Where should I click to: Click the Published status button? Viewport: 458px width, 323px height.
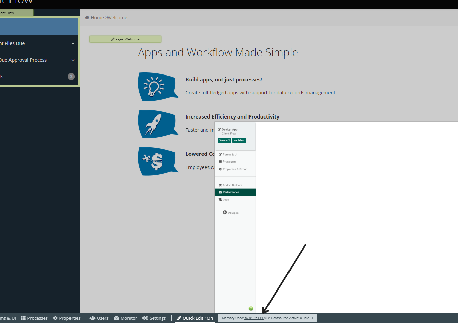[x=239, y=141]
